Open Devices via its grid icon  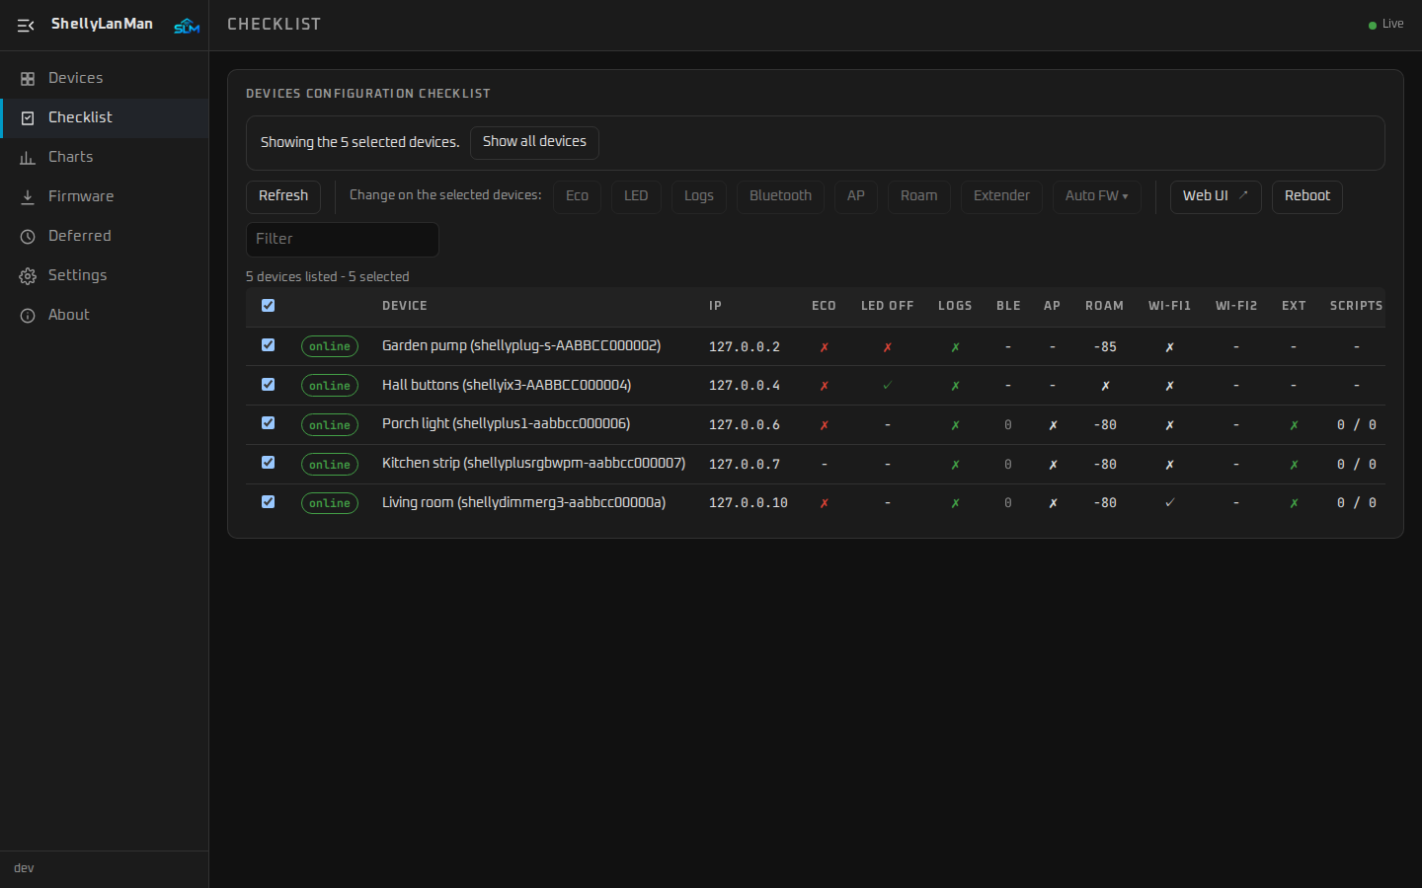[28, 79]
